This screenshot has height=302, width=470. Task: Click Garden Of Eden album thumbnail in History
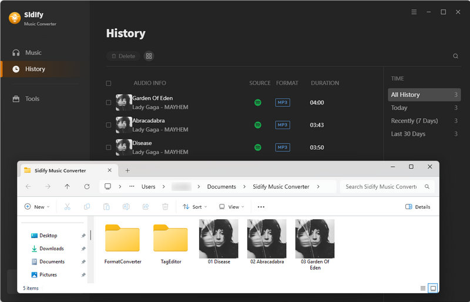point(124,103)
